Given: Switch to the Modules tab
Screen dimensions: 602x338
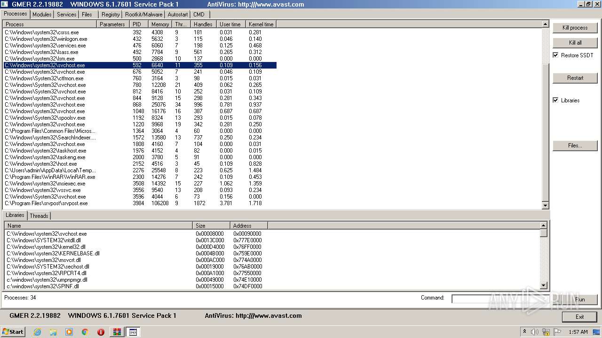Looking at the screenshot, I should pyautogui.click(x=42, y=15).
